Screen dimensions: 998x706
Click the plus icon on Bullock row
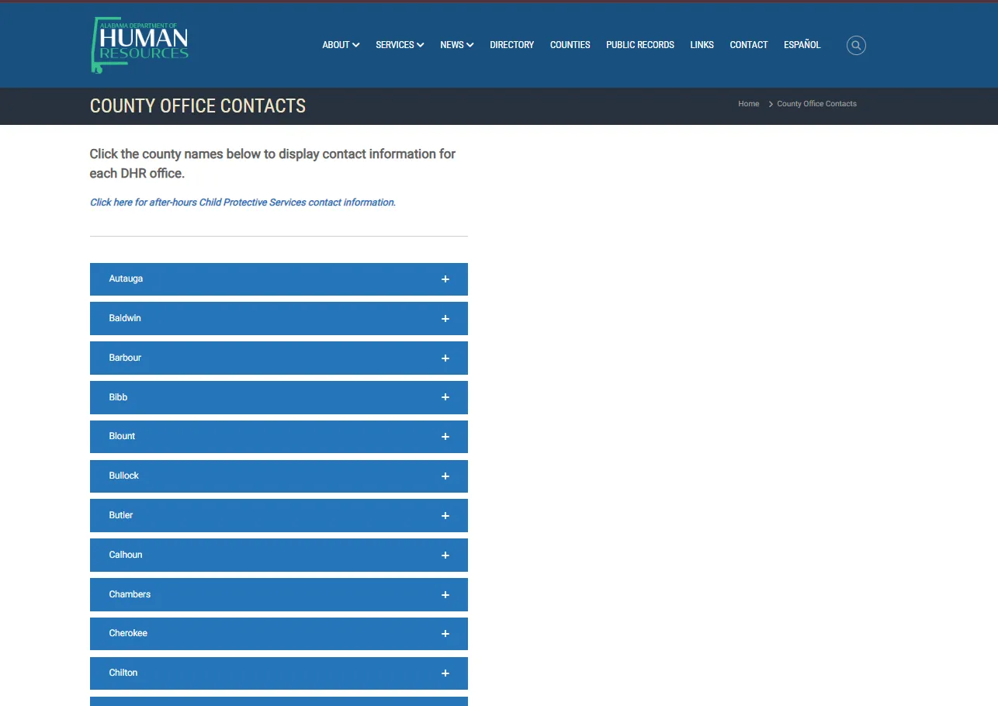445,476
